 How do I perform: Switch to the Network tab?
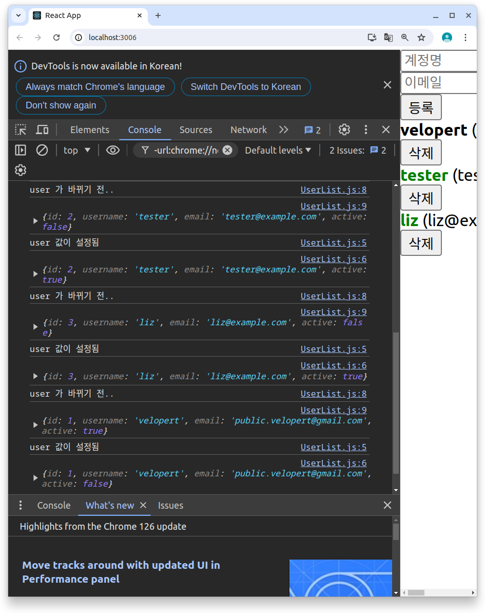point(248,130)
